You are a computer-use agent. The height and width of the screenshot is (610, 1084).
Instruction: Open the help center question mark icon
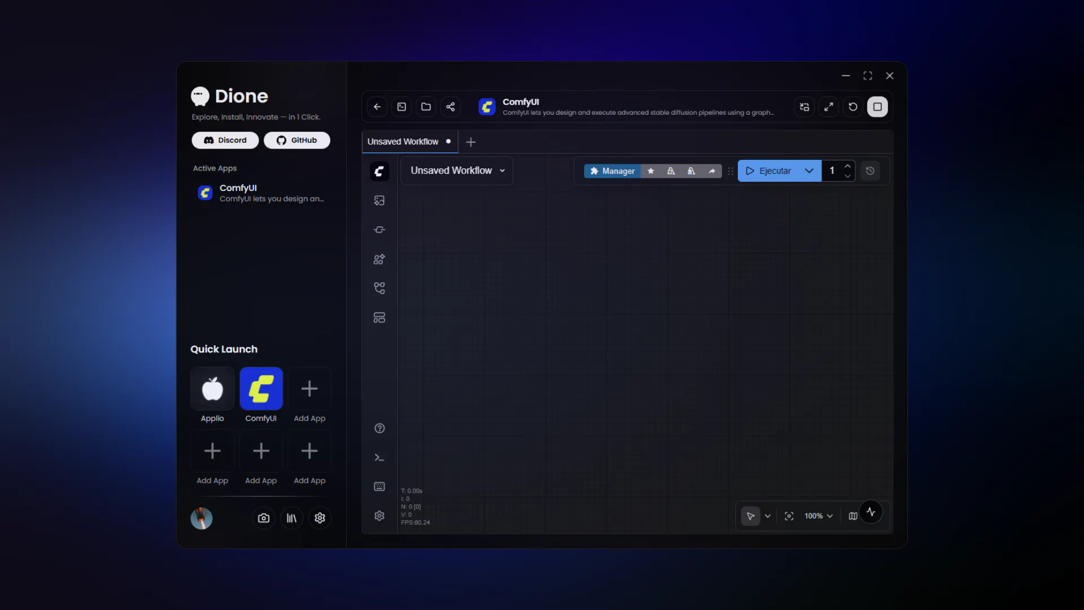(379, 428)
